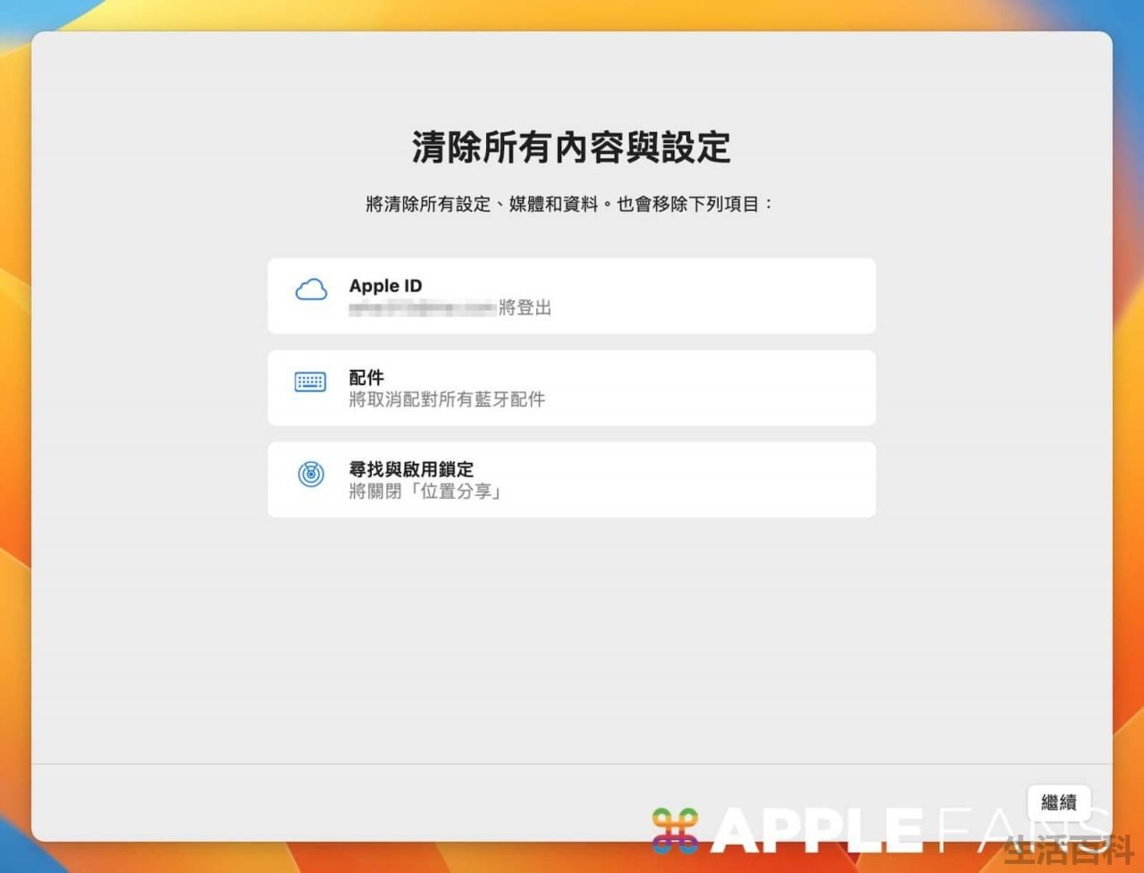Viewport: 1144px width, 873px height.
Task: Click the iCloud cloud icon
Action: [311, 290]
